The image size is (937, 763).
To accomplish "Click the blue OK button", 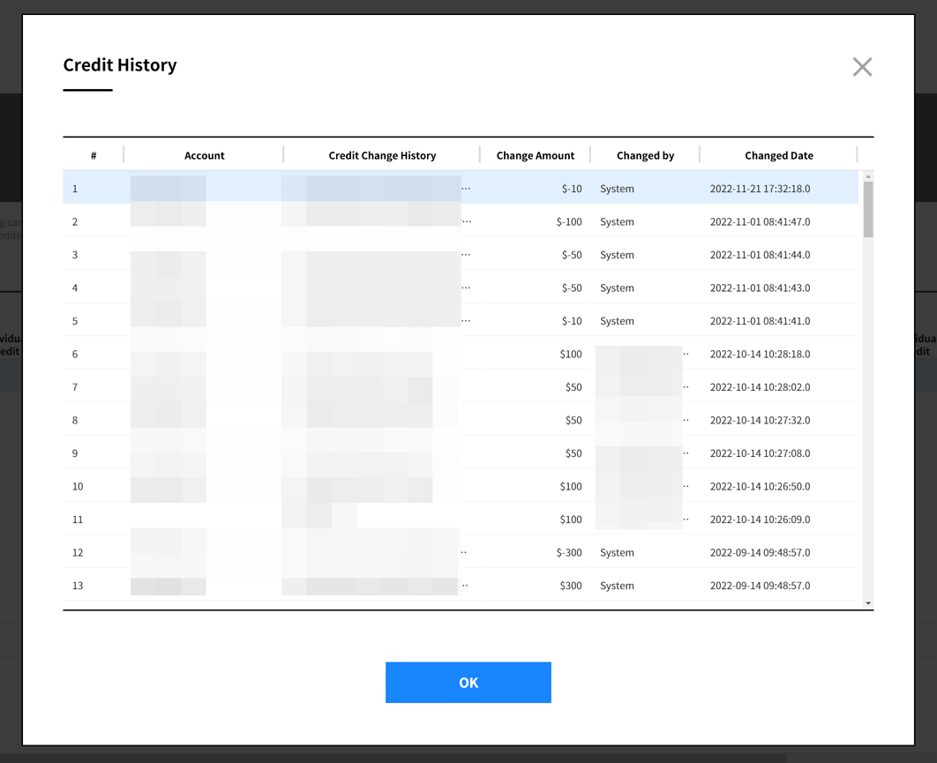I will (468, 683).
